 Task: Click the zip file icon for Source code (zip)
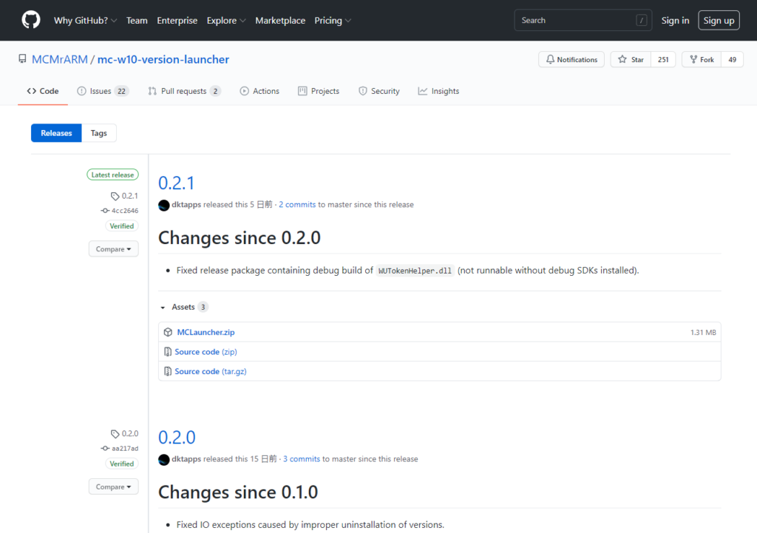[x=168, y=352]
